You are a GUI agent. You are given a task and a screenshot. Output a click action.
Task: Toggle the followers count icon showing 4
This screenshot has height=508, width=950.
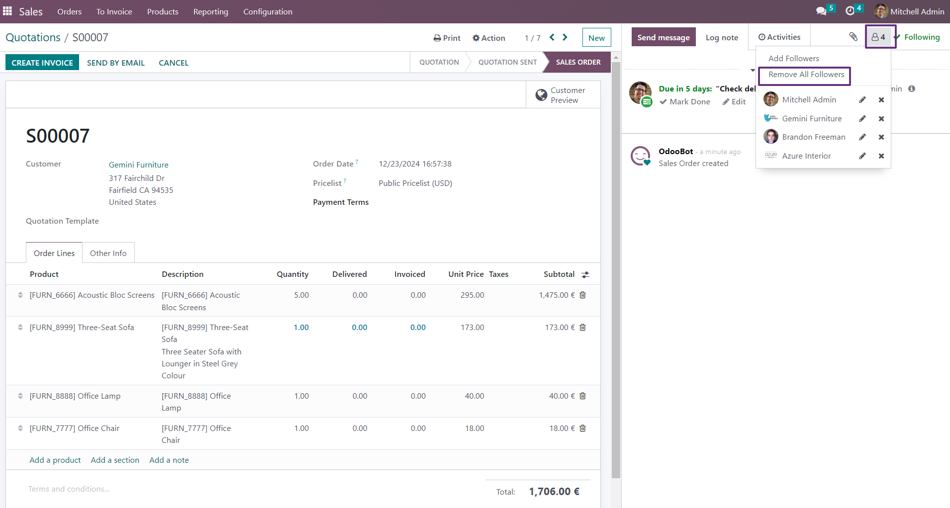click(878, 37)
